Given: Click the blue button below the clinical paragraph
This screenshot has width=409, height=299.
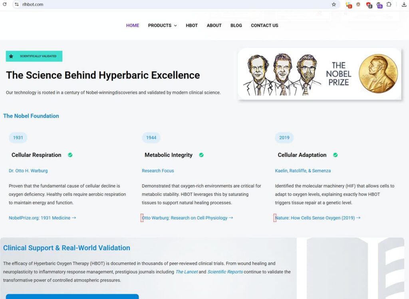Looking at the screenshot, I should pyautogui.click(x=72, y=296).
